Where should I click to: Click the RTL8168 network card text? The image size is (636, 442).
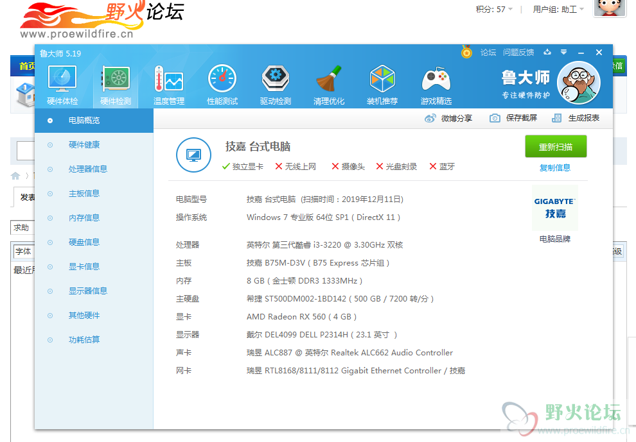tap(356, 370)
